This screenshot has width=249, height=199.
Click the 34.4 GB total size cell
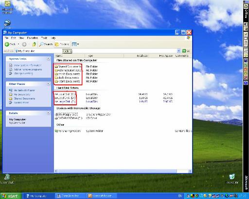(143, 94)
